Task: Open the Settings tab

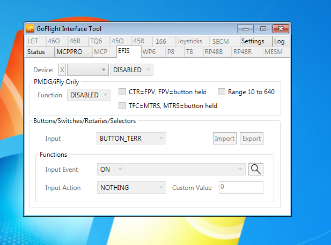Action: click(253, 41)
